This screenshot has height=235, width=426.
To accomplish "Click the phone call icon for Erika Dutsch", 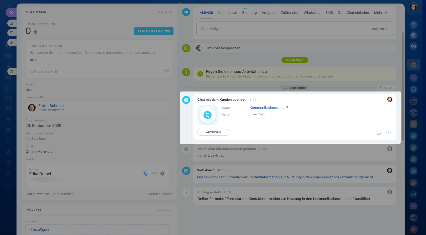I will point(145,173).
